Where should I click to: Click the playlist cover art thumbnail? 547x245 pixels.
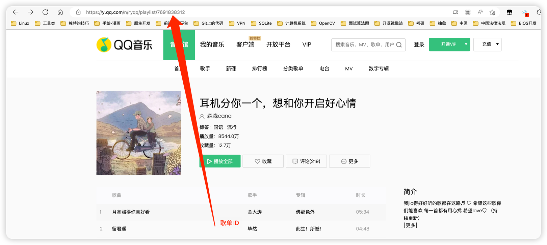[138, 133]
